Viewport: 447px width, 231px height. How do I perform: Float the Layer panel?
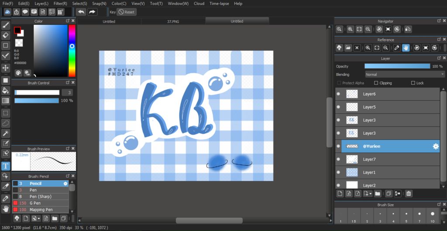[439, 58]
